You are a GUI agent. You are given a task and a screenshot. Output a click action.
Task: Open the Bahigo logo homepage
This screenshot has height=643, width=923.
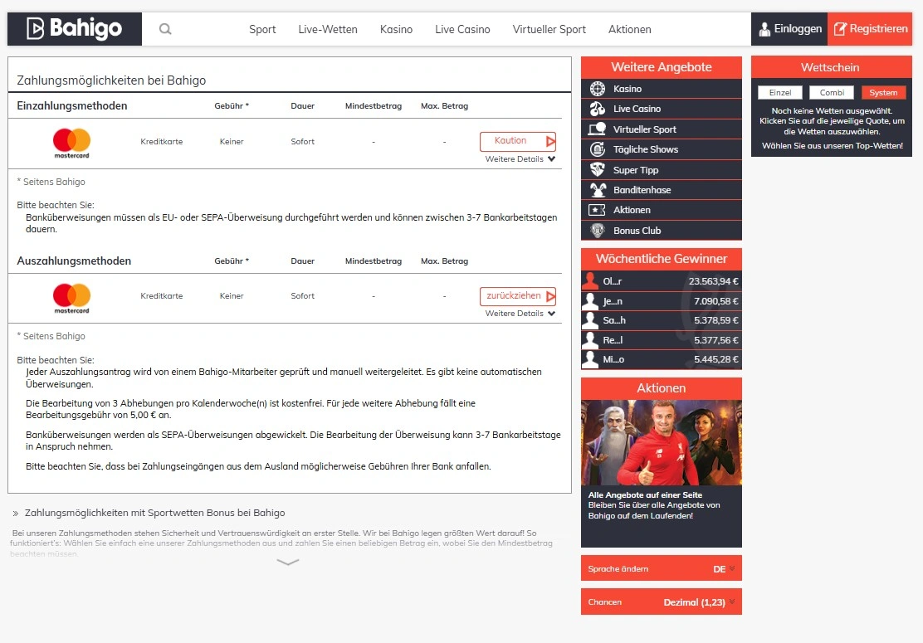coord(74,28)
